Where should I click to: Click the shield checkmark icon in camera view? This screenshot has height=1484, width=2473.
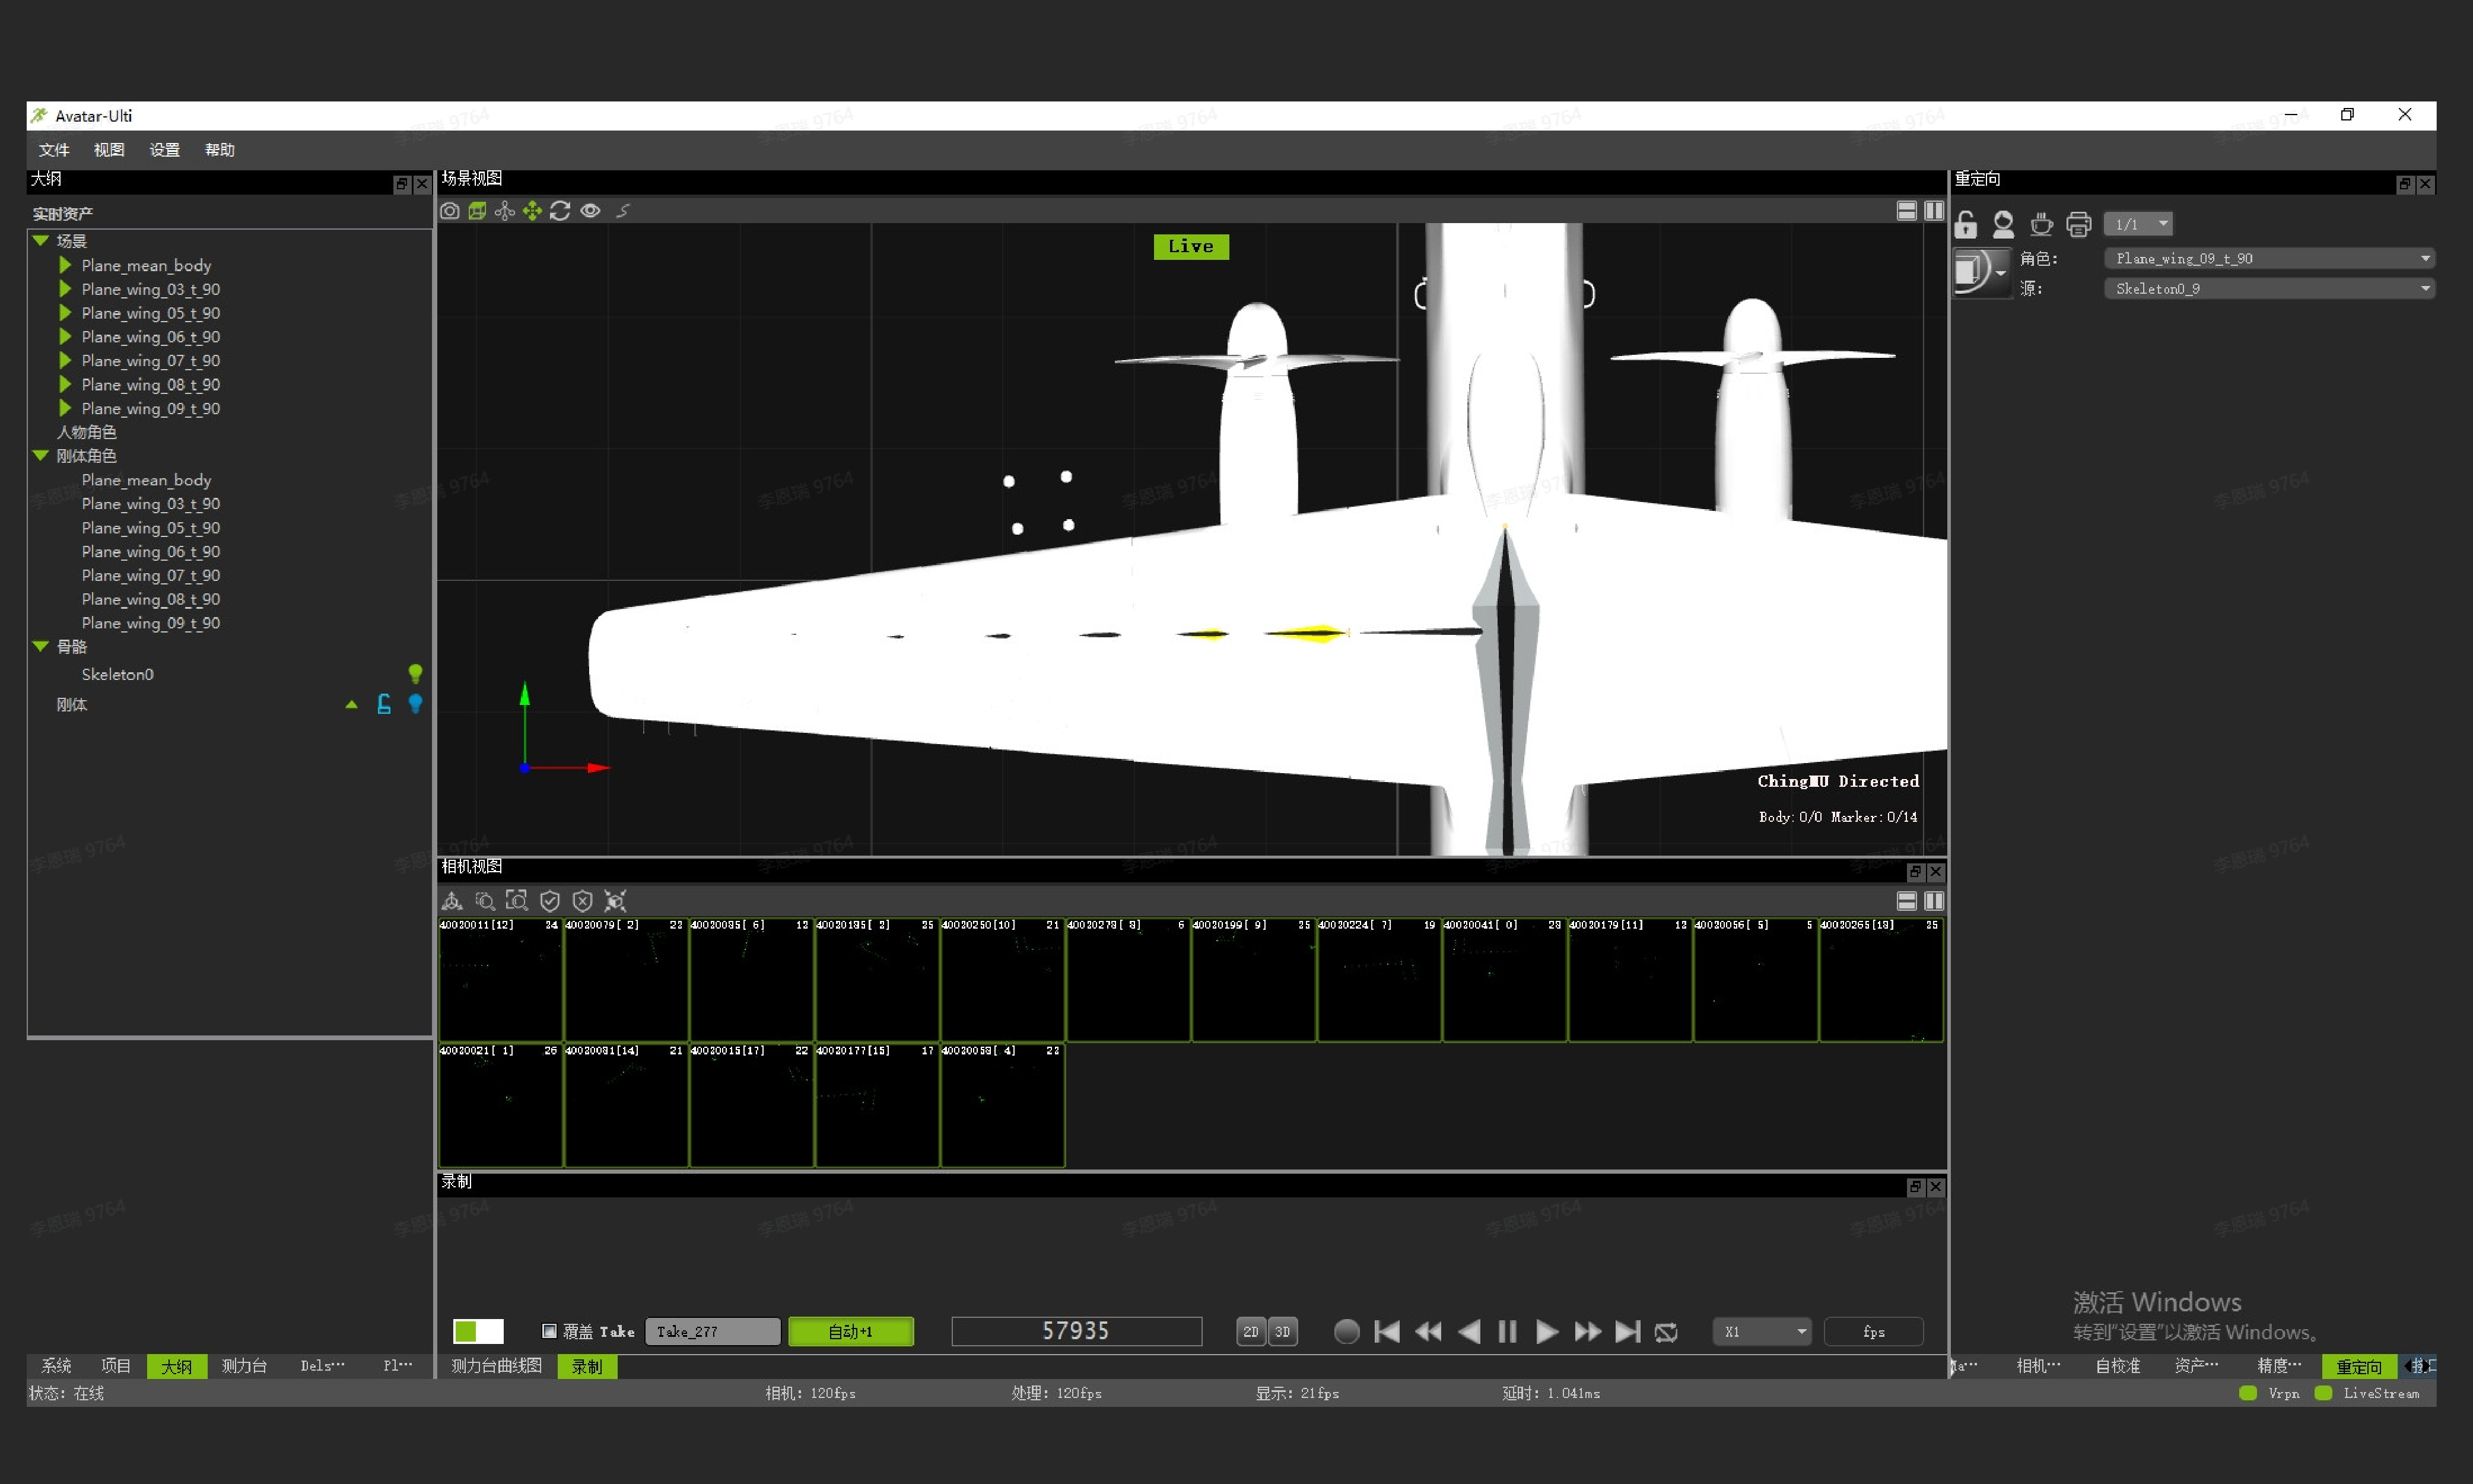pyautogui.click(x=549, y=901)
